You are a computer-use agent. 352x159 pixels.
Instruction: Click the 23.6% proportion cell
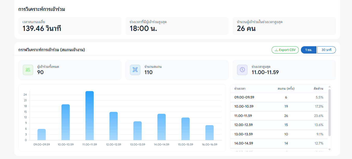pos(319,116)
